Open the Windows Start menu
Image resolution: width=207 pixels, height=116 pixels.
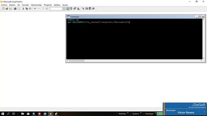coord(3,114)
